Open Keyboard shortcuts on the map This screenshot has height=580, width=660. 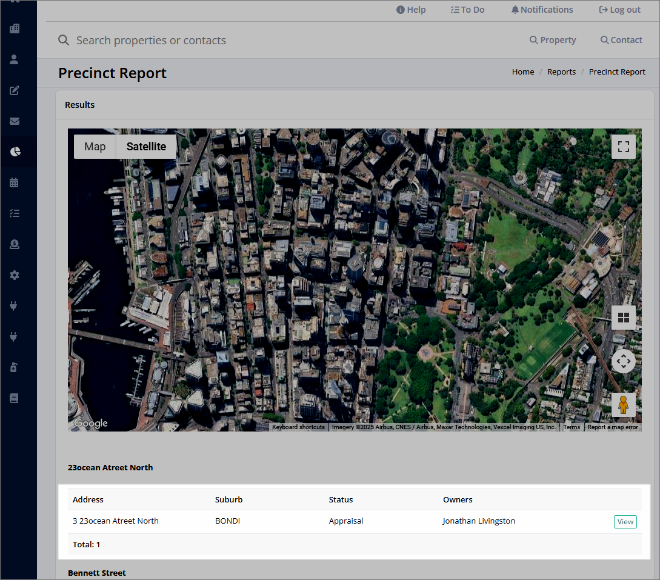point(298,427)
